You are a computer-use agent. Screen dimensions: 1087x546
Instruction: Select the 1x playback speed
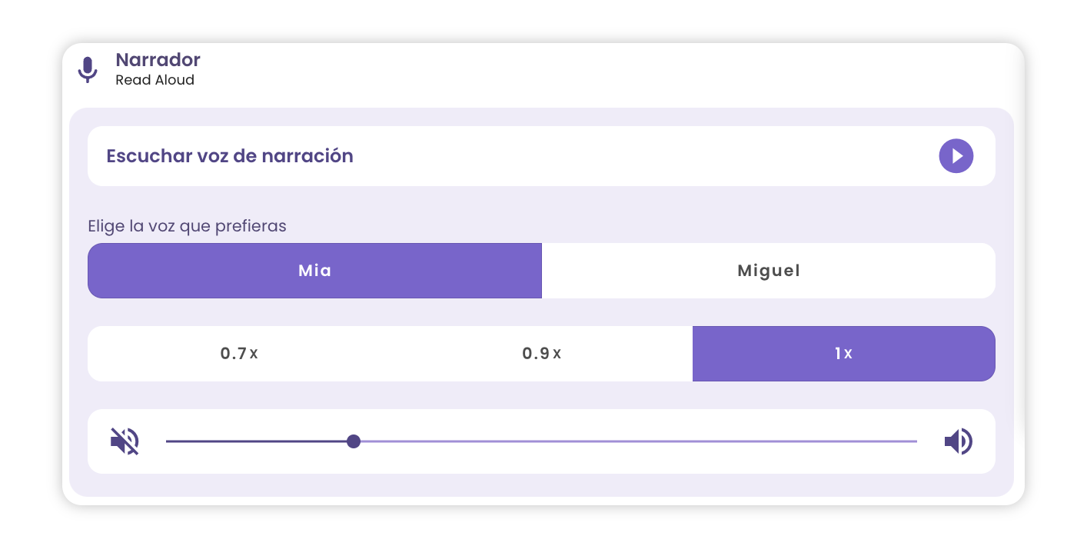point(844,354)
